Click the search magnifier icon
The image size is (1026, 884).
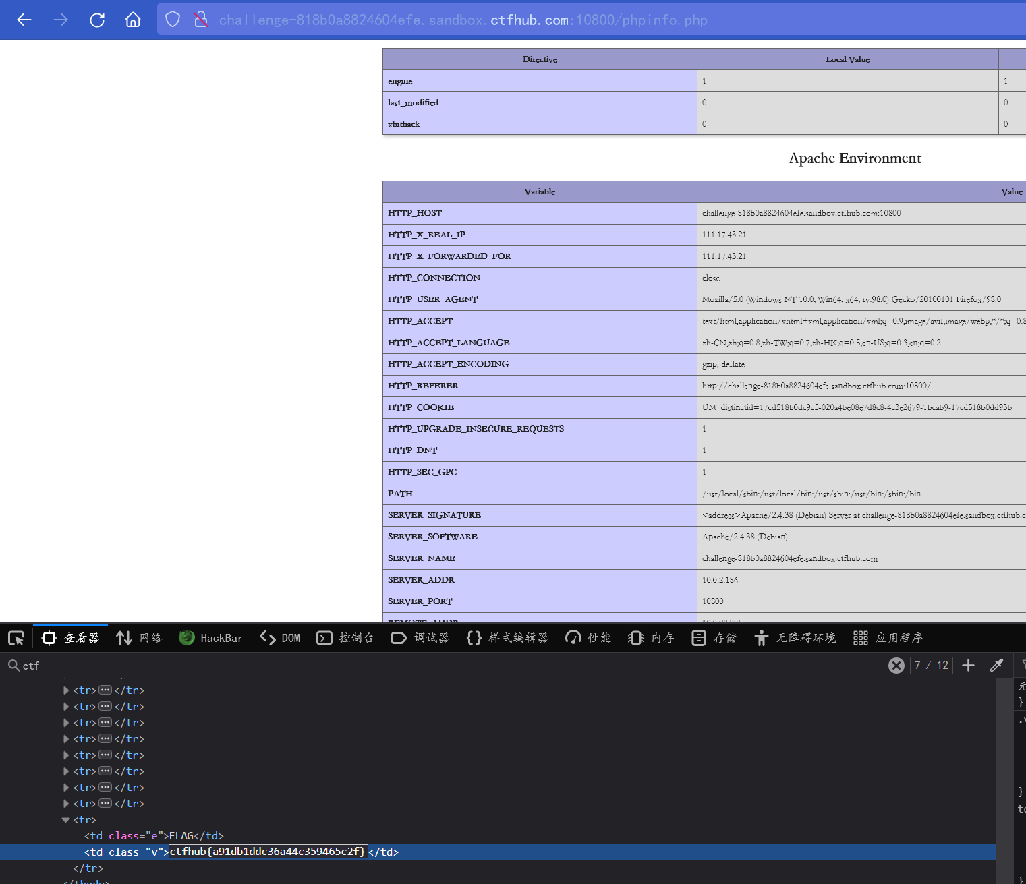(x=13, y=666)
